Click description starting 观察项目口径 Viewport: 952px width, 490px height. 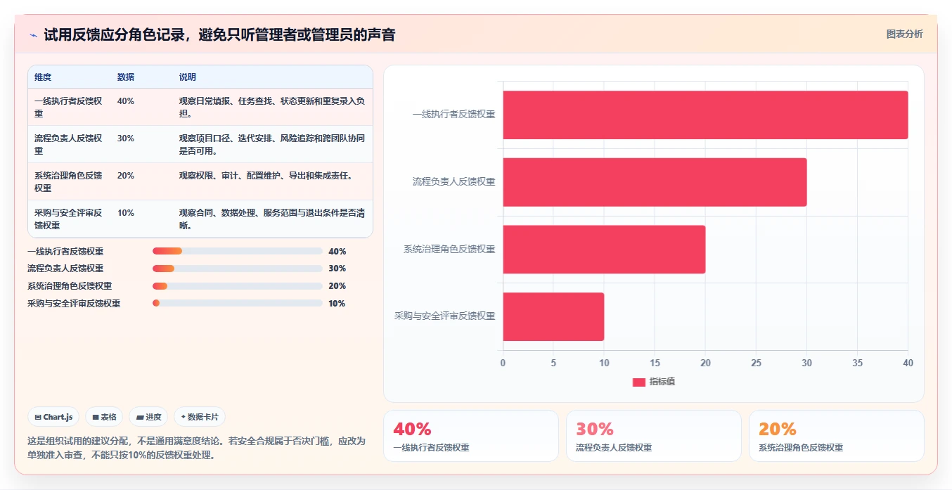pyautogui.click(x=272, y=145)
